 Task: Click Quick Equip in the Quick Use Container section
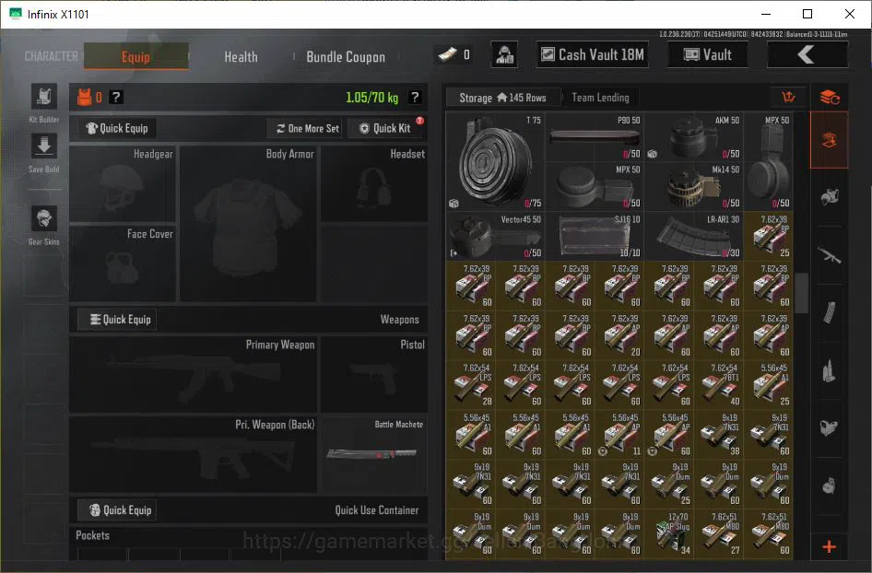click(117, 510)
